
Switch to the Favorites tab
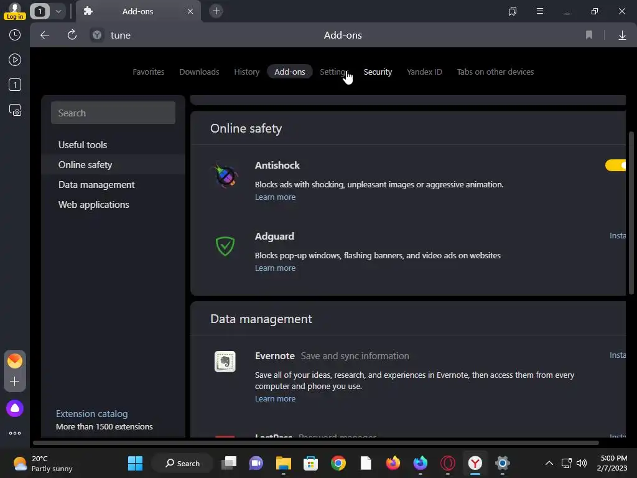148,72
